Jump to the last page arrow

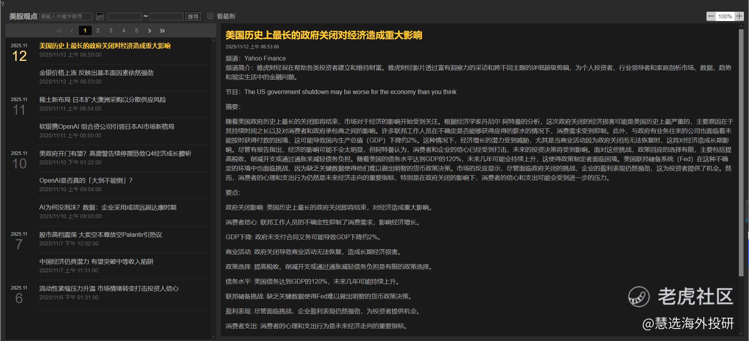tap(162, 30)
